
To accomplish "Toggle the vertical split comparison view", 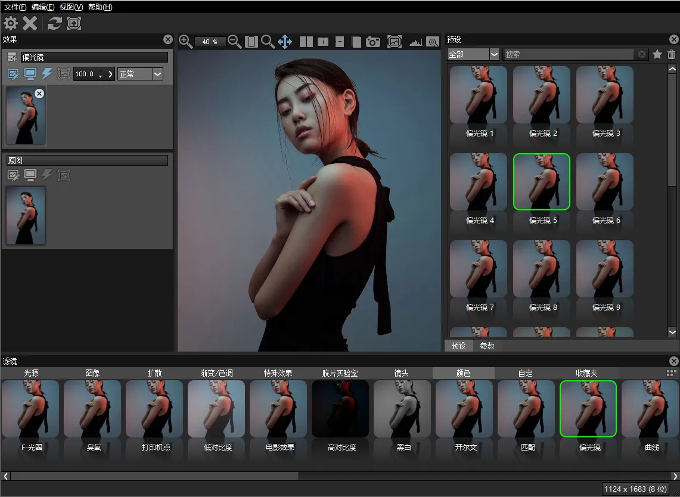I will (x=323, y=42).
